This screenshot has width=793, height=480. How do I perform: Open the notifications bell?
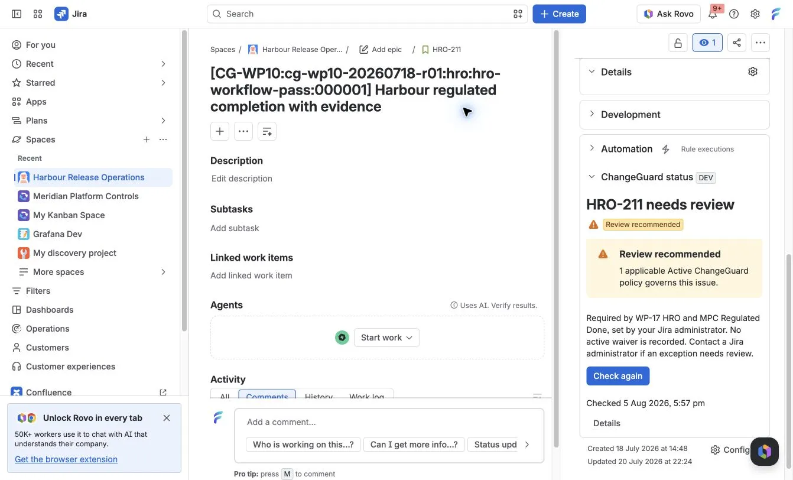[713, 14]
